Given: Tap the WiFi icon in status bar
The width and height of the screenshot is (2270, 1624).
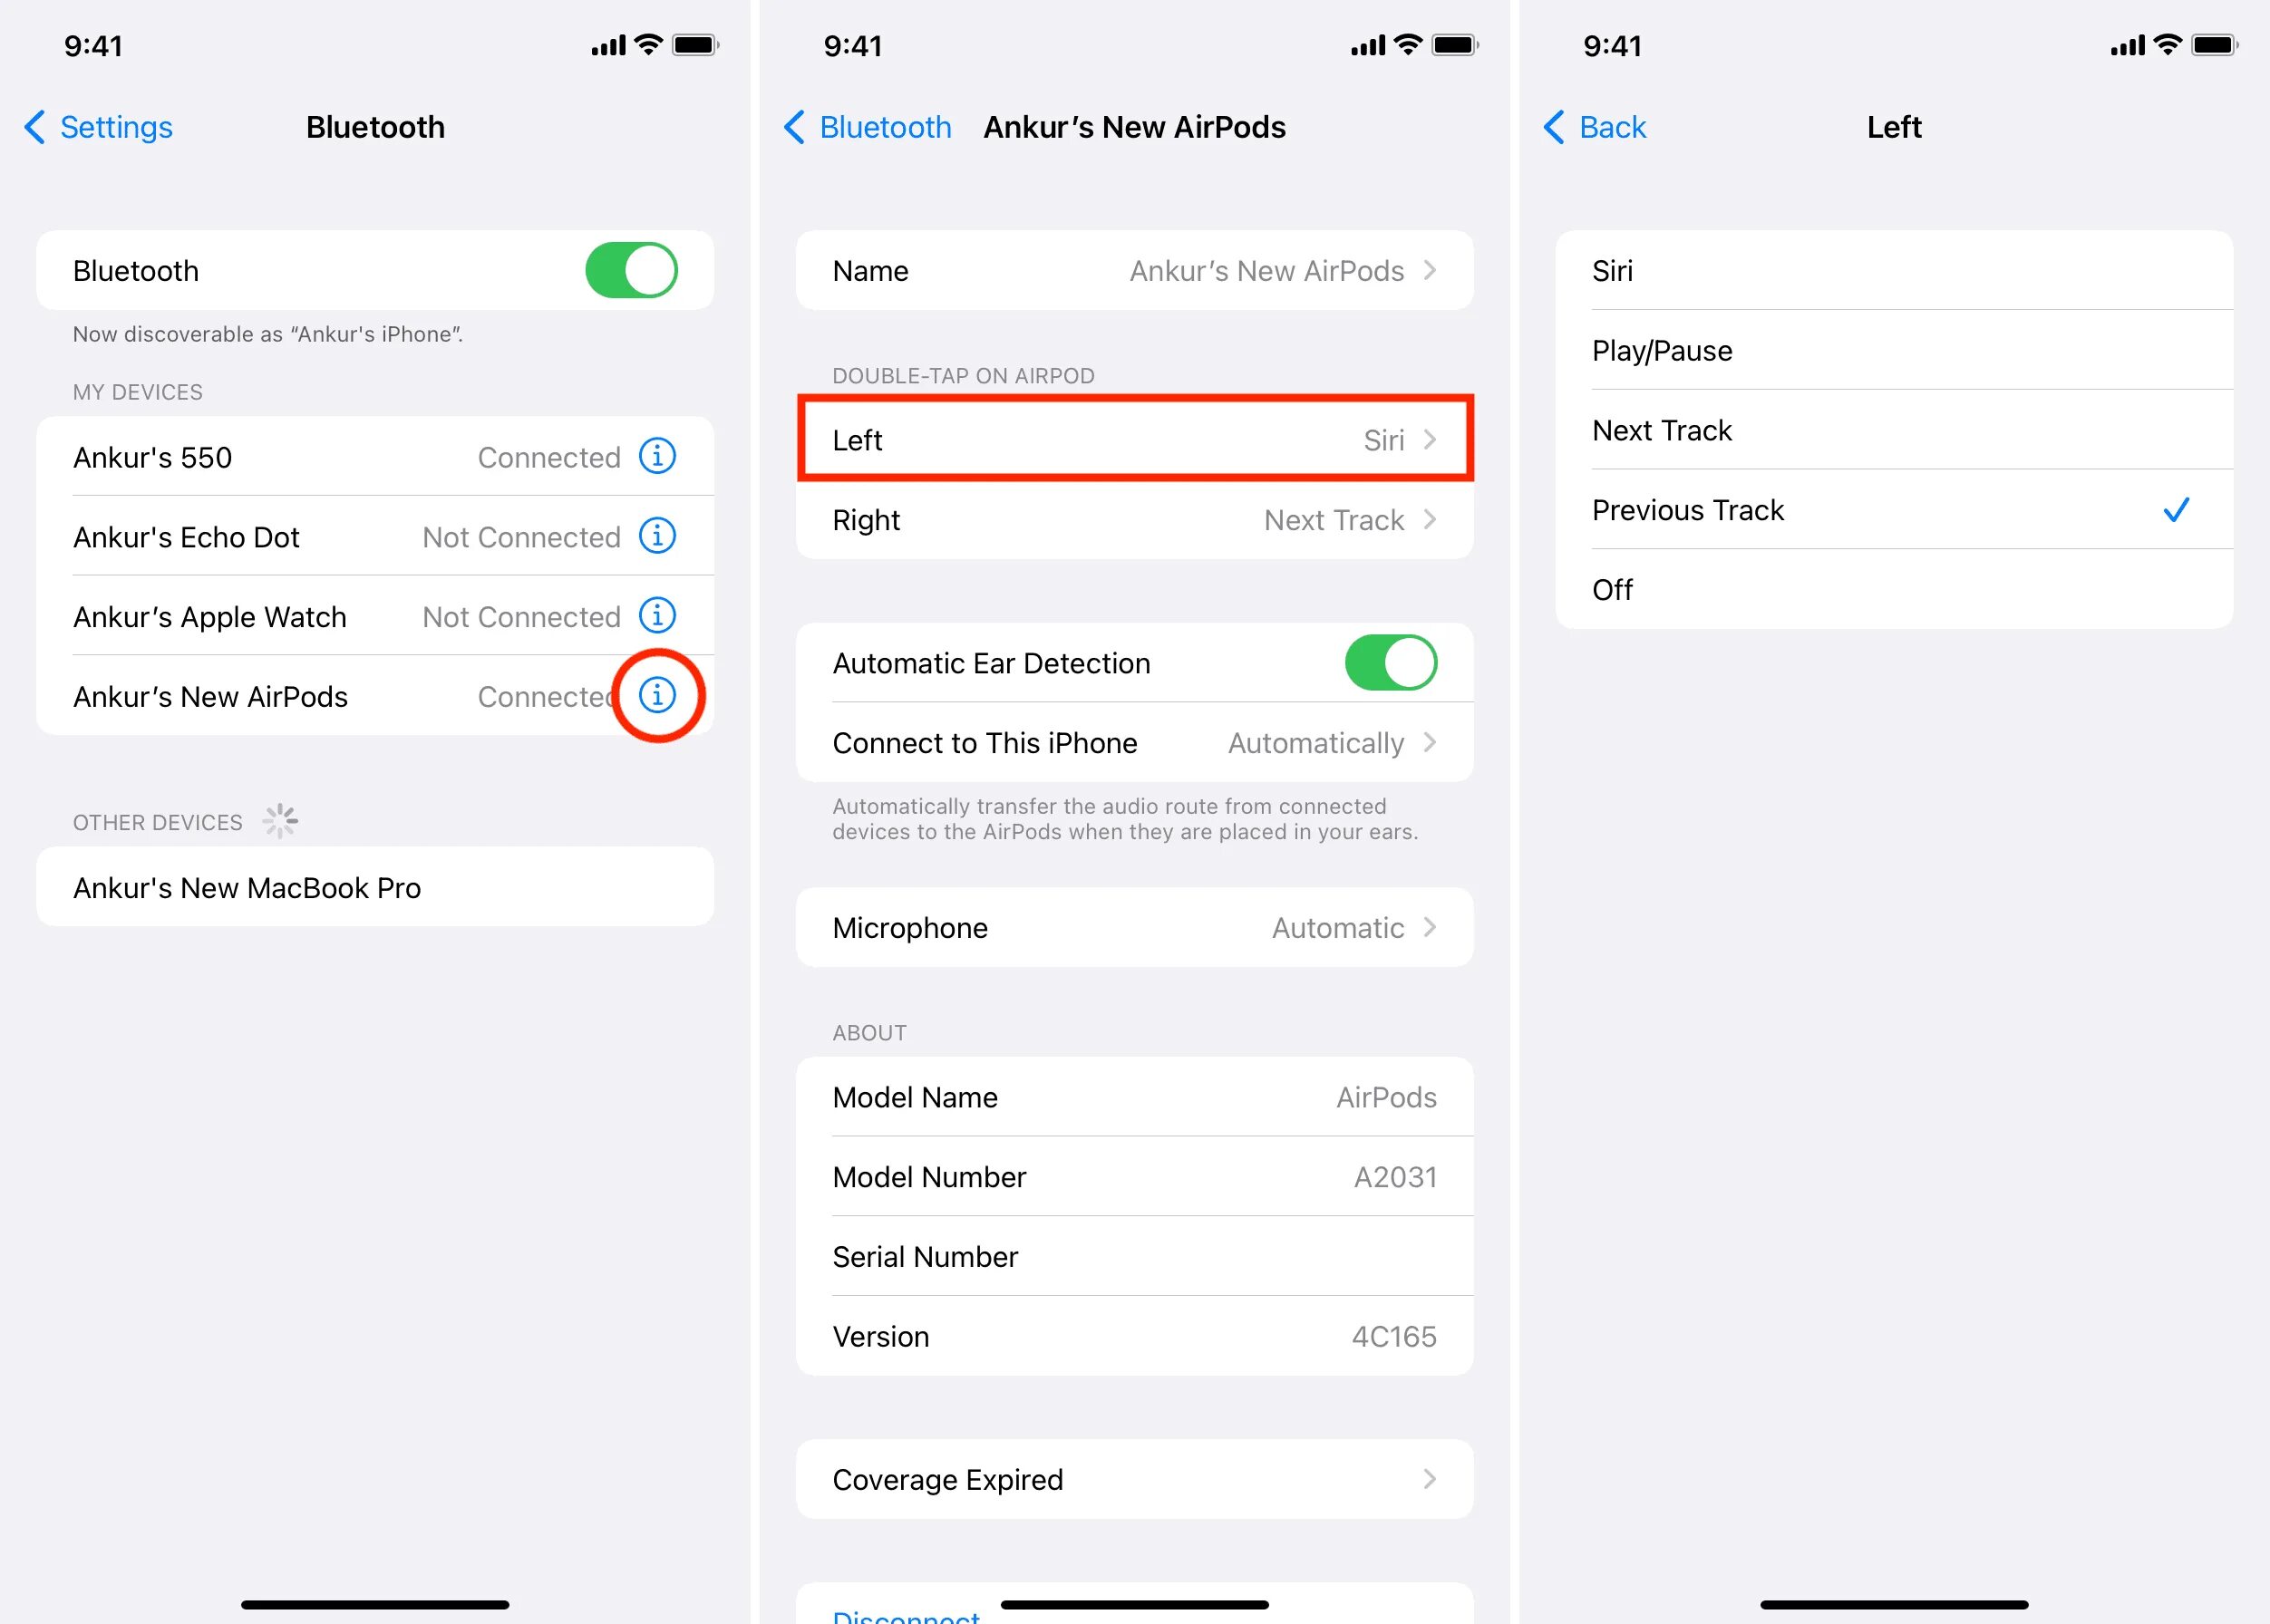Looking at the screenshot, I should click(645, 34).
